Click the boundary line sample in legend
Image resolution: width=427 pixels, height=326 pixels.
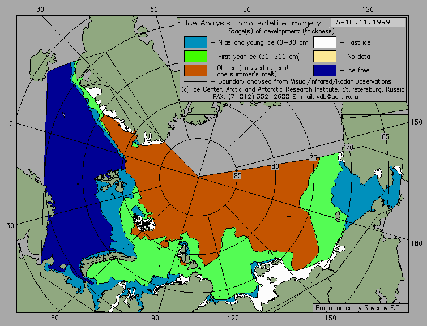coord(195,81)
